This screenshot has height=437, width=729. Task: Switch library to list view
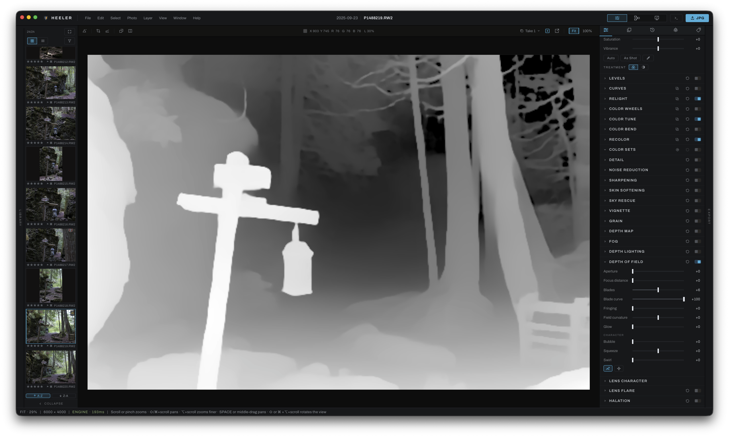(43, 41)
